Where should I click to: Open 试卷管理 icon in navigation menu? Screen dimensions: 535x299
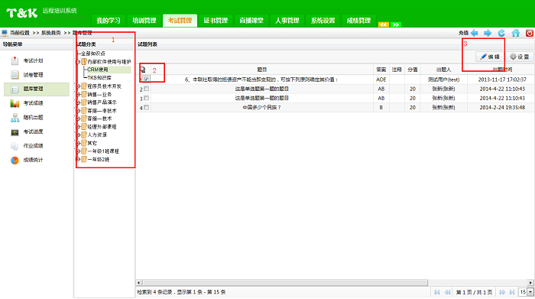15,75
